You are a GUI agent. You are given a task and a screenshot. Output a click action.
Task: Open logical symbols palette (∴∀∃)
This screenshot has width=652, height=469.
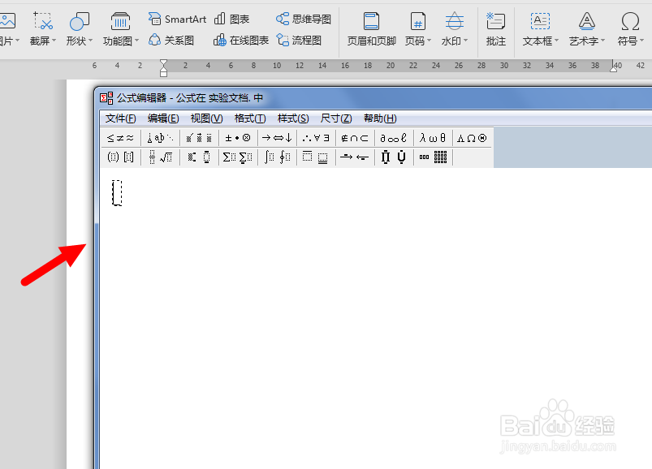(316, 138)
